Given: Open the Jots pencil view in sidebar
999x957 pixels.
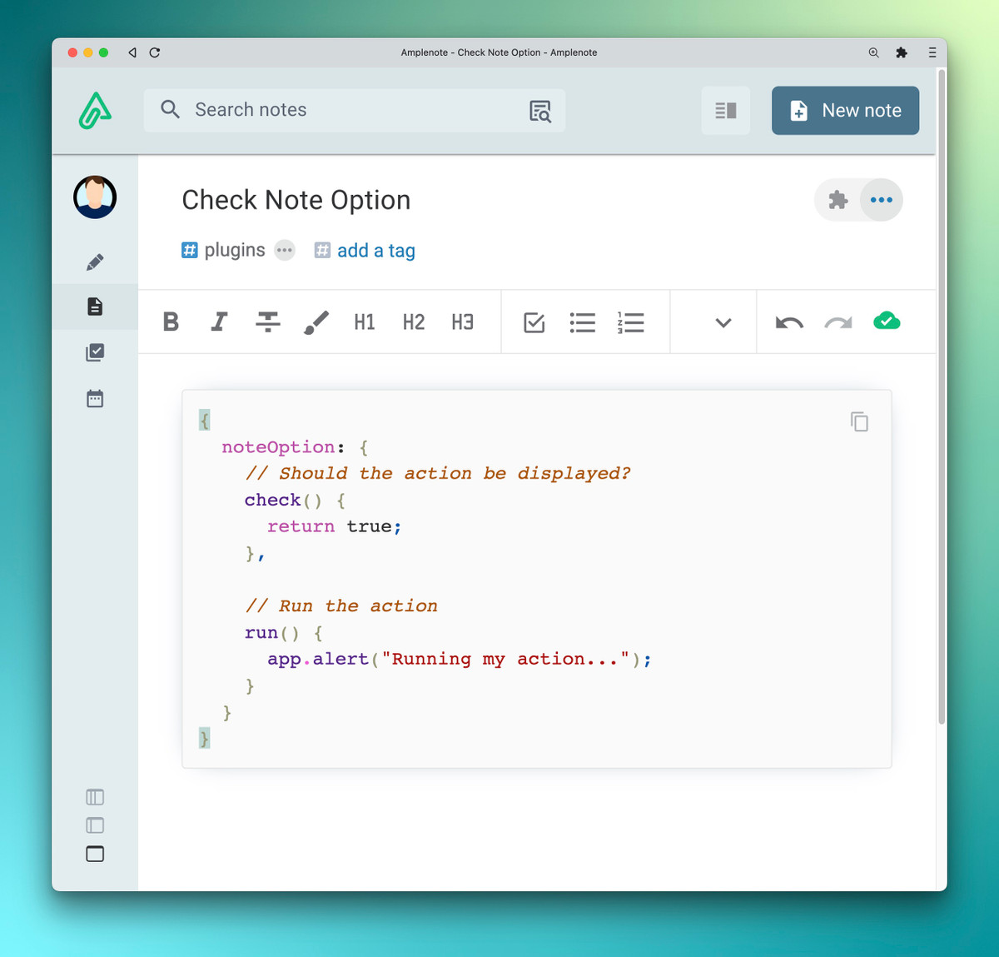Looking at the screenshot, I should tap(94, 261).
